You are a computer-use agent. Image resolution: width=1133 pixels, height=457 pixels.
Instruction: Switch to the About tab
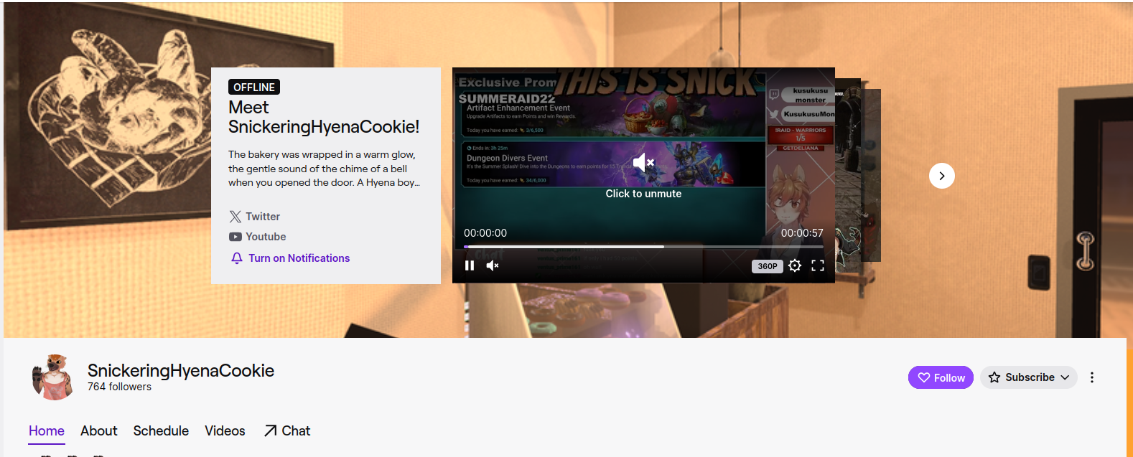coord(99,431)
